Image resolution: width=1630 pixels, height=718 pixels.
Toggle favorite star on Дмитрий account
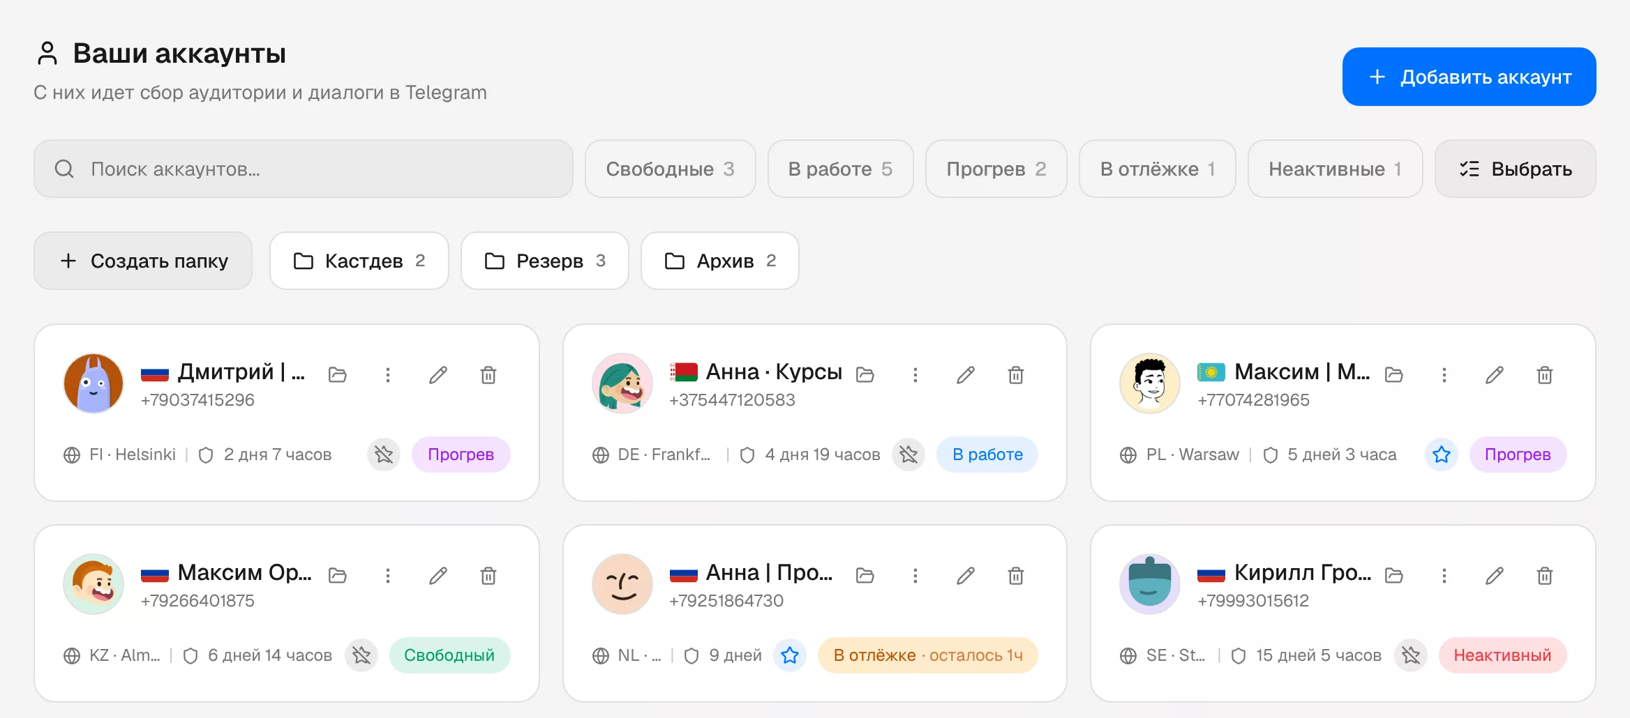(x=384, y=455)
